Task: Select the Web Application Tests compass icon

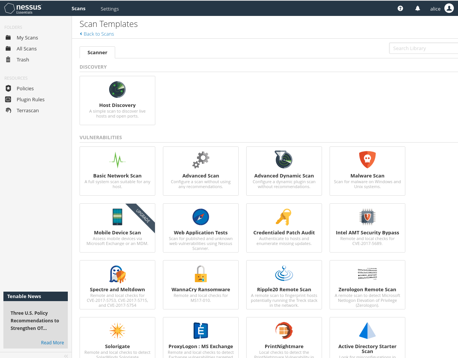Action: pyautogui.click(x=201, y=217)
